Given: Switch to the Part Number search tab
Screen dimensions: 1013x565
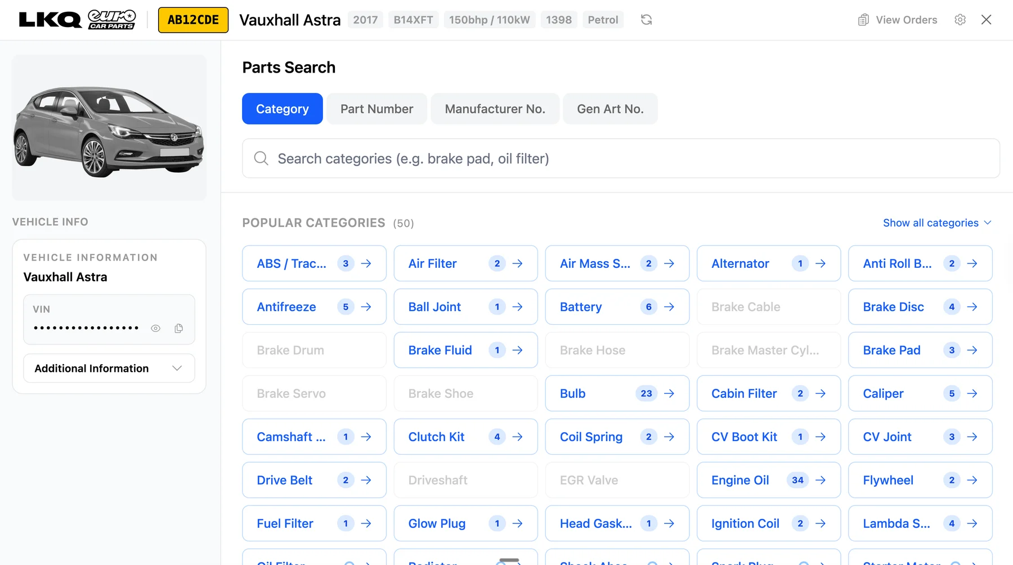Looking at the screenshot, I should 376,109.
